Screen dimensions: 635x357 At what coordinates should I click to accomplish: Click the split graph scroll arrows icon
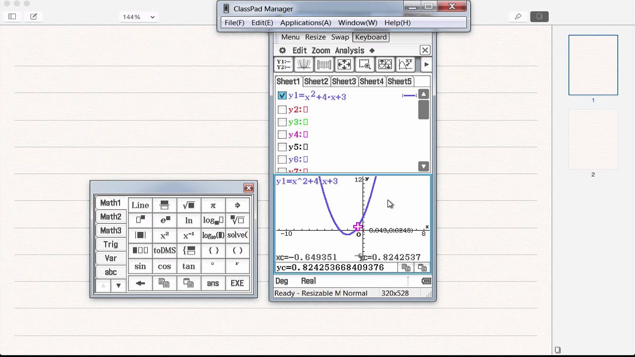pos(385,64)
